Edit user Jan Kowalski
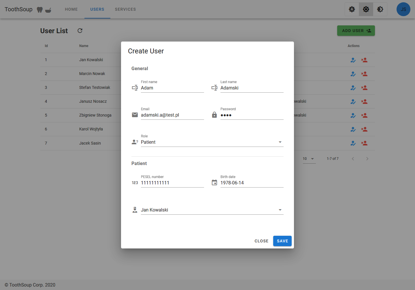 pos(353,60)
